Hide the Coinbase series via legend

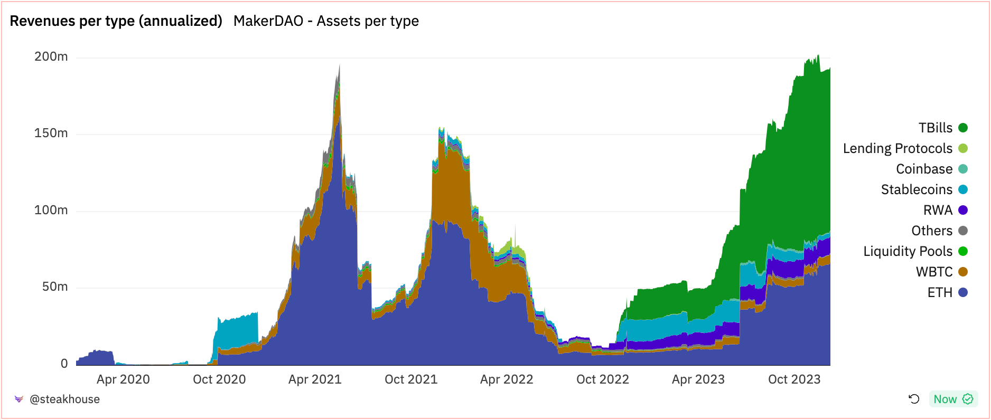(932, 169)
